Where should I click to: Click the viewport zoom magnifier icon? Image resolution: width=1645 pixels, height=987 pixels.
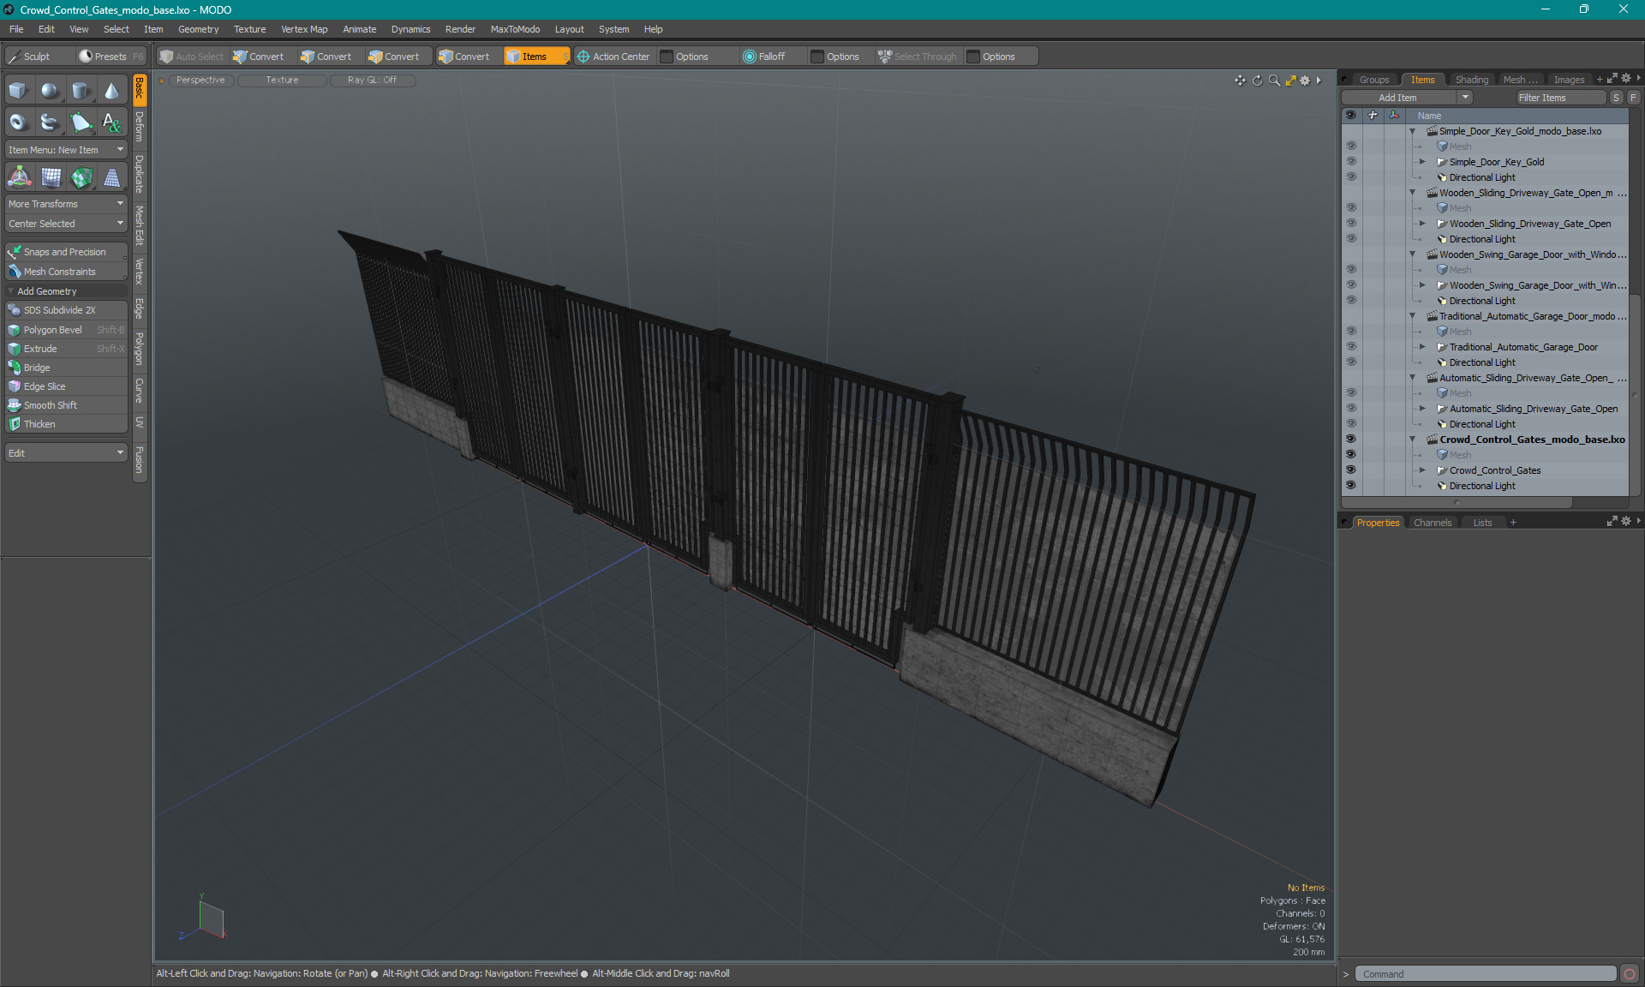pyautogui.click(x=1274, y=81)
